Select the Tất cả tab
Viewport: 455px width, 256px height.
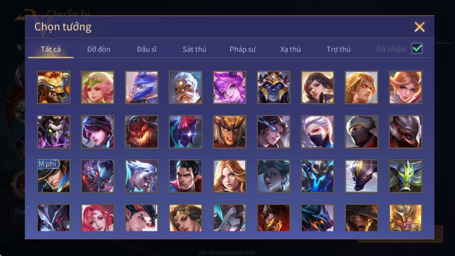click(51, 49)
